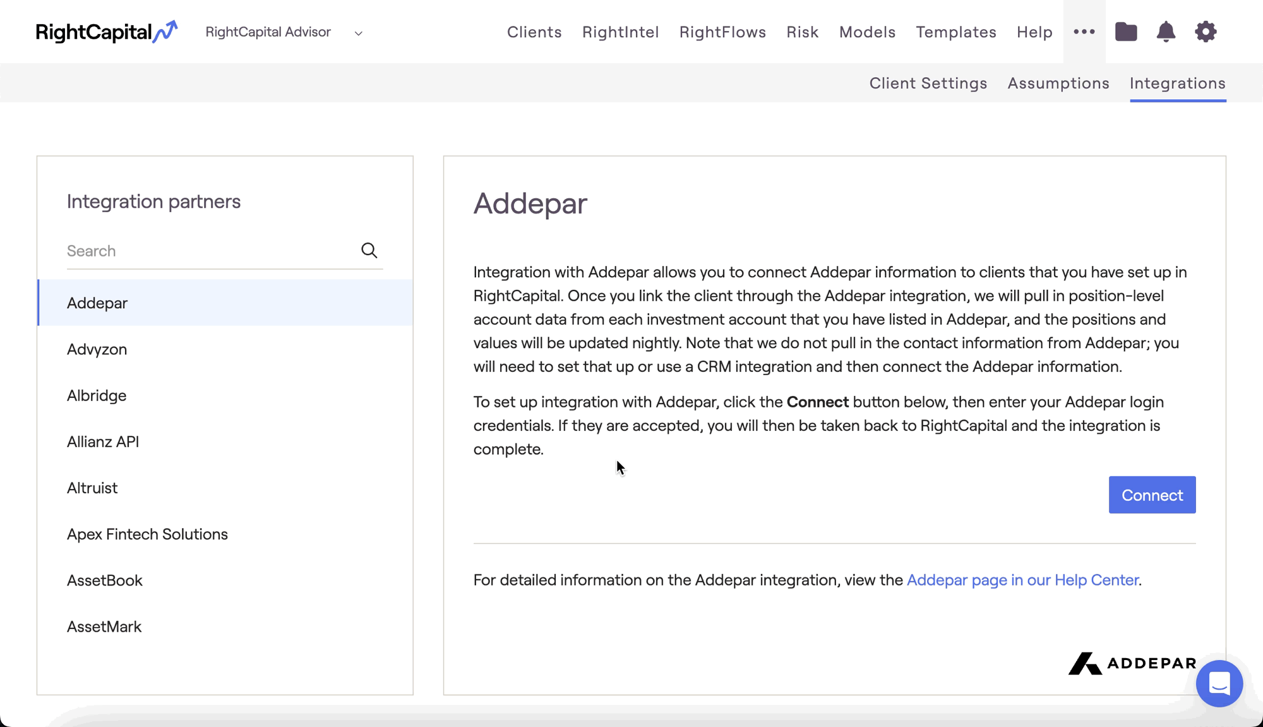Open the RightIntel menu
Image resolution: width=1263 pixels, height=727 pixels.
click(621, 32)
